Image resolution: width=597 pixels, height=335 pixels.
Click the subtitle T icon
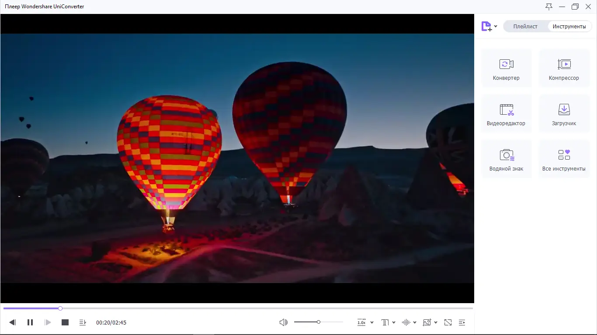click(385, 322)
